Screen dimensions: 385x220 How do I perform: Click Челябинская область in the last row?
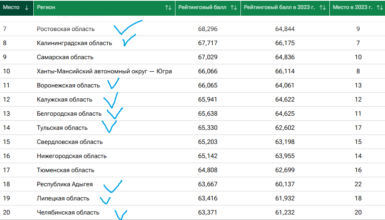point(68,213)
